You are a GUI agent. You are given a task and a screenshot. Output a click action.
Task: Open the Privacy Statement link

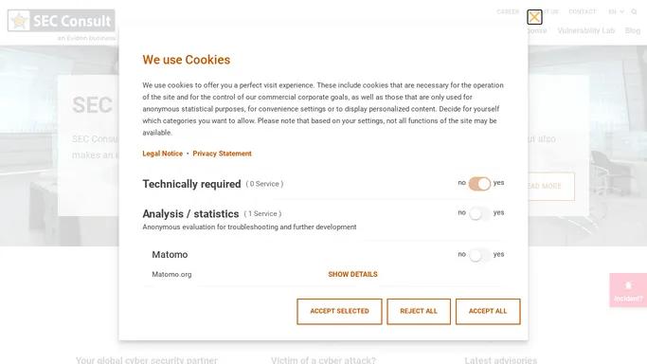(x=222, y=154)
